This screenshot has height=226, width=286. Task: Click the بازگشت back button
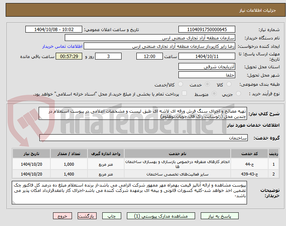click(87, 216)
